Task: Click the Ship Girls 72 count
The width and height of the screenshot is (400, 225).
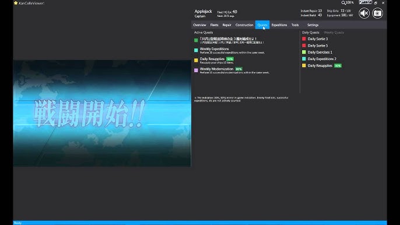Action: pyautogui.click(x=339, y=10)
